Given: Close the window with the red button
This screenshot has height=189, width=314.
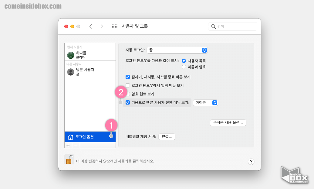Looking at the screenshot, I should (x=66, y=26).
